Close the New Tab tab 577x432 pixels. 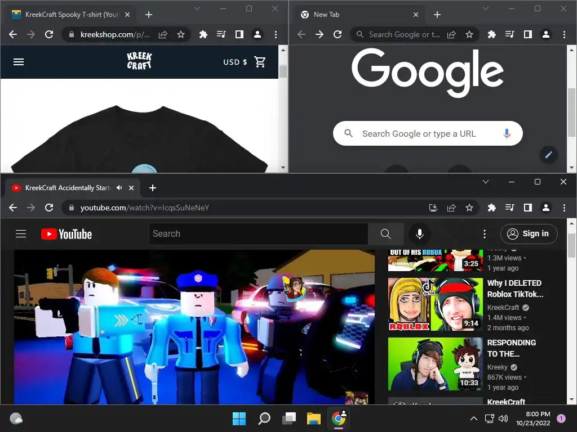[416, 15]
